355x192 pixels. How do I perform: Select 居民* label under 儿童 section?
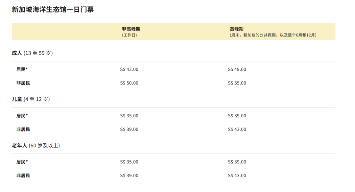coord(22,116)
